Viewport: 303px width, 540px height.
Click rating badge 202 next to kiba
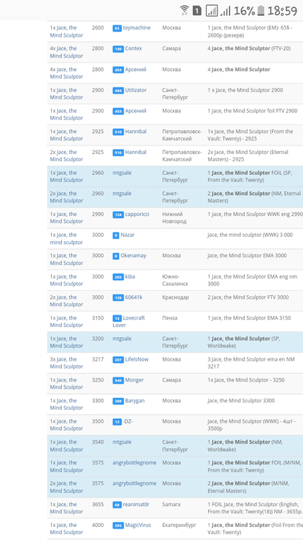coord(118,277)
